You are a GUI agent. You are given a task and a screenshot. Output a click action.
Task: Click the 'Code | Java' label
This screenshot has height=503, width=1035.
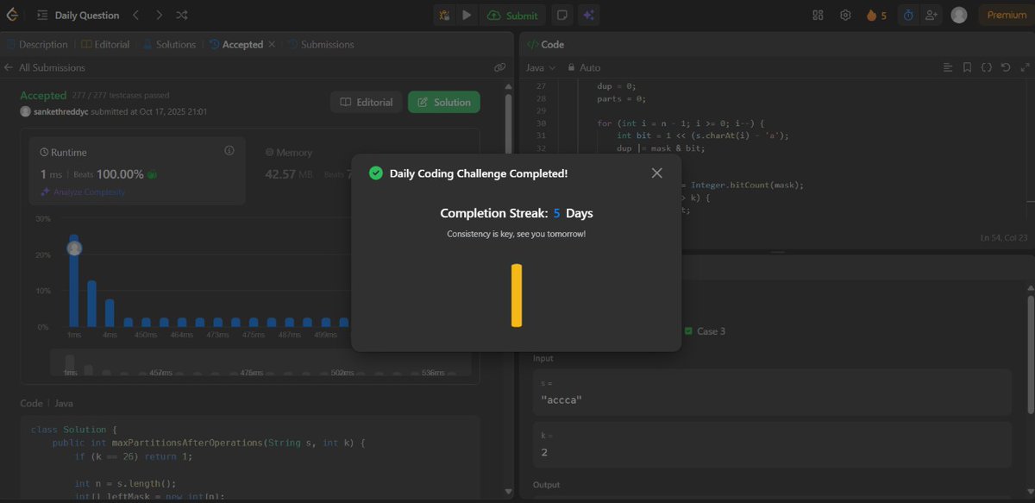[x=47, y=403]
